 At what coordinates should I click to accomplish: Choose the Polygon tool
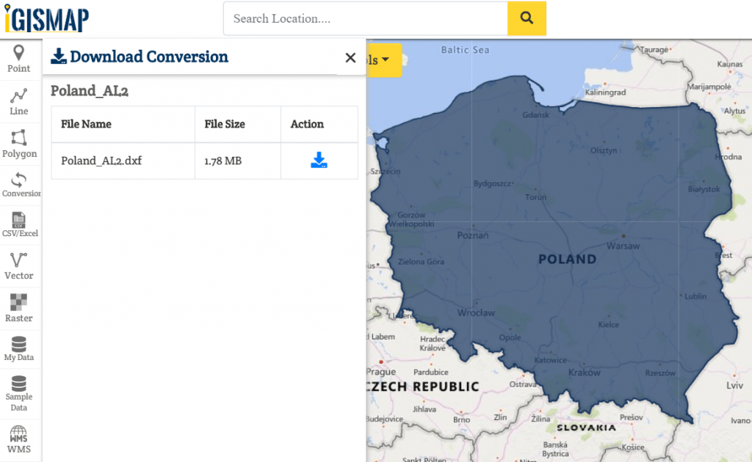click(x=19, y=144)
